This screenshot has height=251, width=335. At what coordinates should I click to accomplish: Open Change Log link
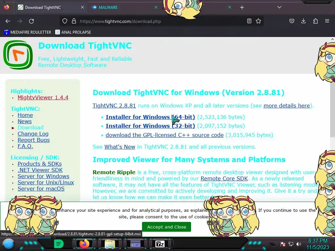[x=33, y=134]
